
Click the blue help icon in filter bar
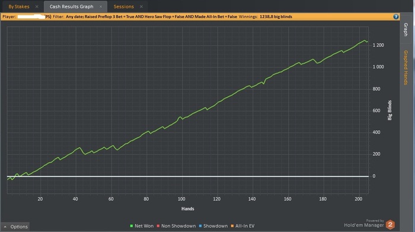[x=395, y=17]
